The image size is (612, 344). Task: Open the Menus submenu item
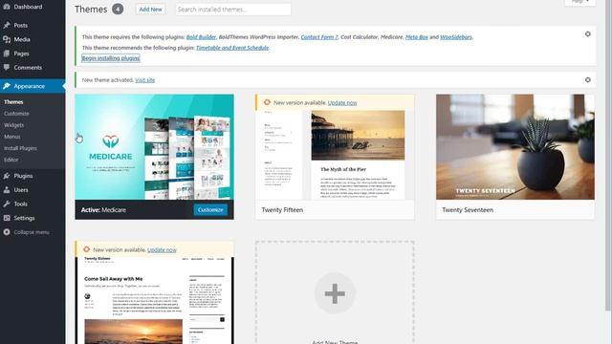pyautogui.click(x=12, y=137)
